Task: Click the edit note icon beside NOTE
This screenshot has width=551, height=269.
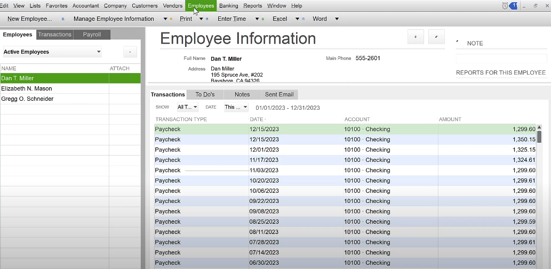Action: coord(458,42)
